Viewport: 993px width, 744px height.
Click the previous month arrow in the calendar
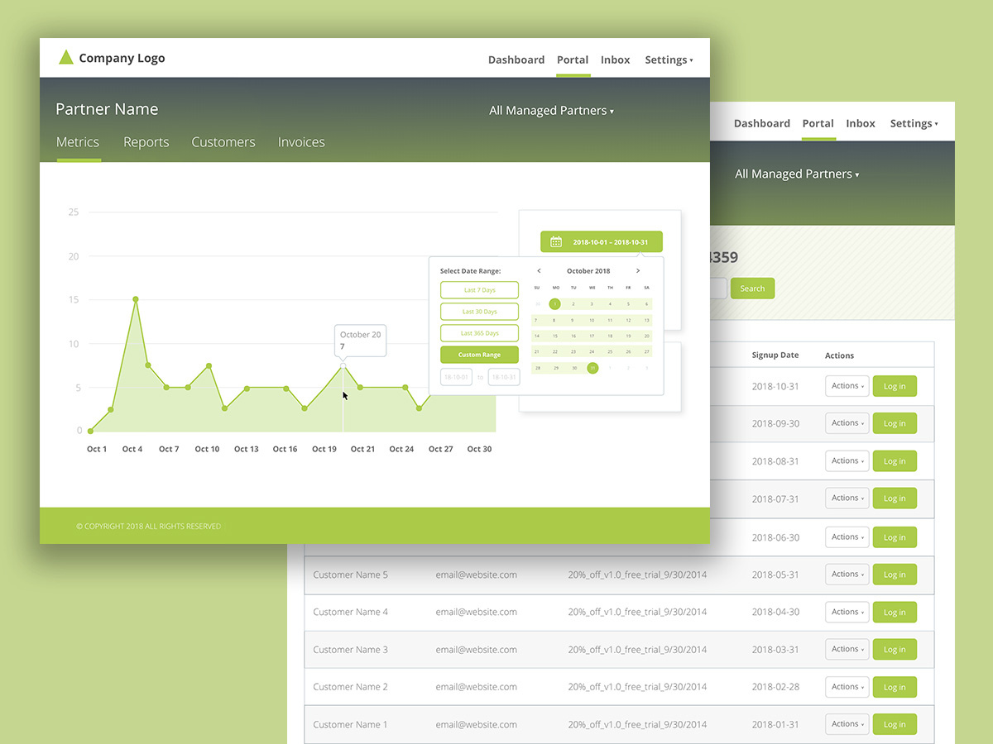click(539, 270)
